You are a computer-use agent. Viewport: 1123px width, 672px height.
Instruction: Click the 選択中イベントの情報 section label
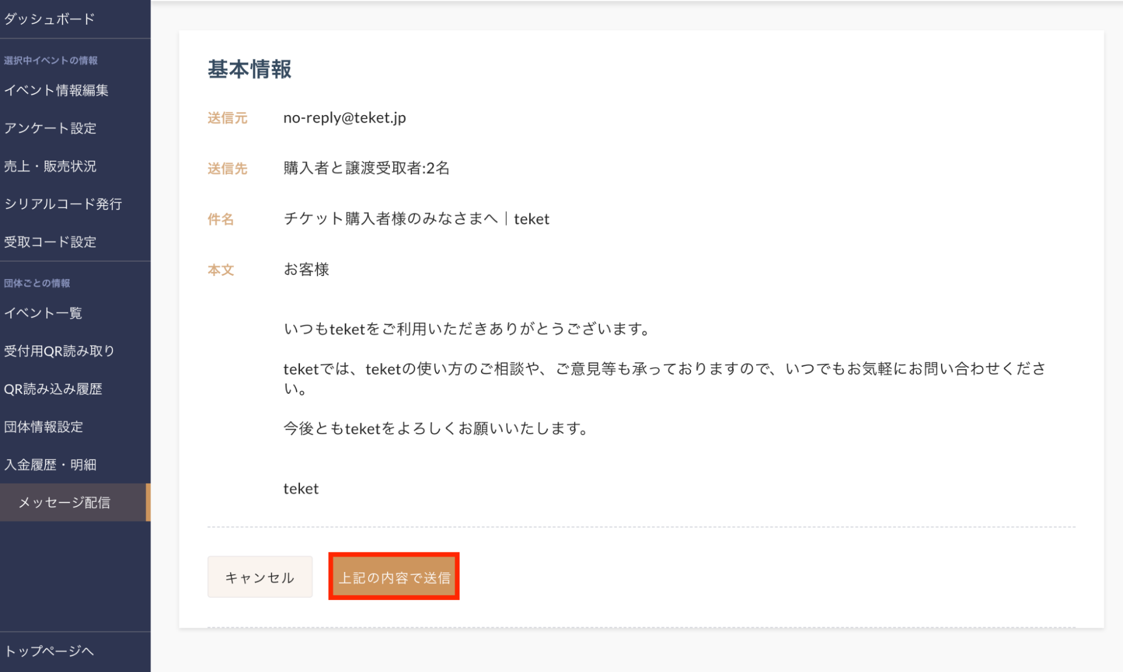tap(51, 61)
